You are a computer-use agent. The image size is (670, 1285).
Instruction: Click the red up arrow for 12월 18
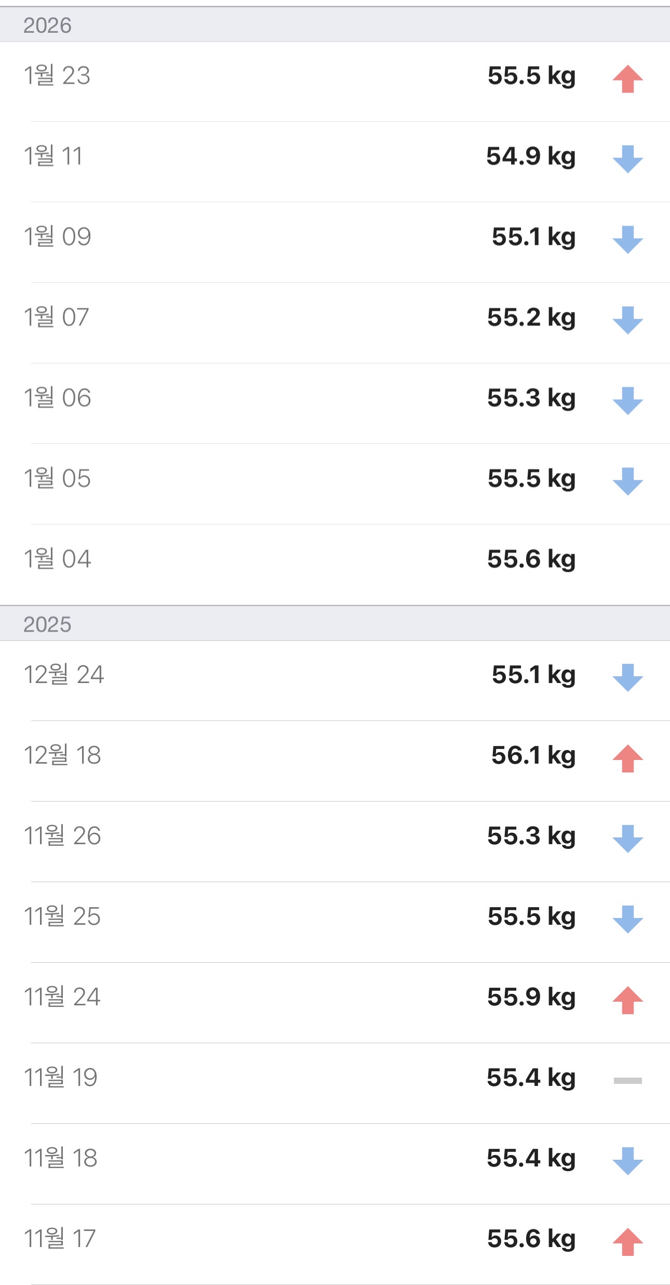click(x=627, y=758)
